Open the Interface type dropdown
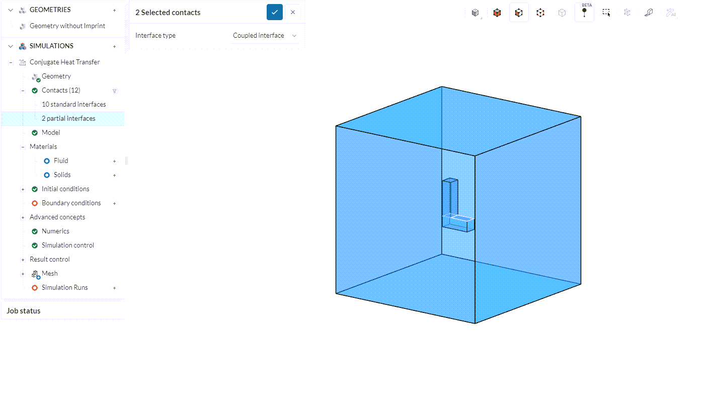Image resolution: width=714 pixels, height=400 pixels. (x=265, y=36)
